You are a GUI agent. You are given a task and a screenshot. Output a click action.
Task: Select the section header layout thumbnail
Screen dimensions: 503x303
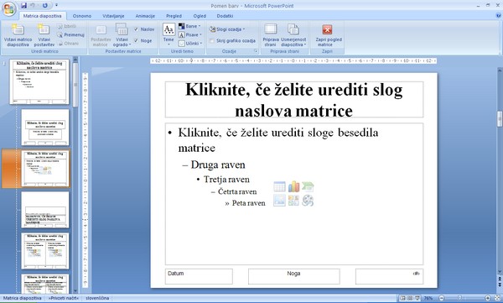[45, 210]
